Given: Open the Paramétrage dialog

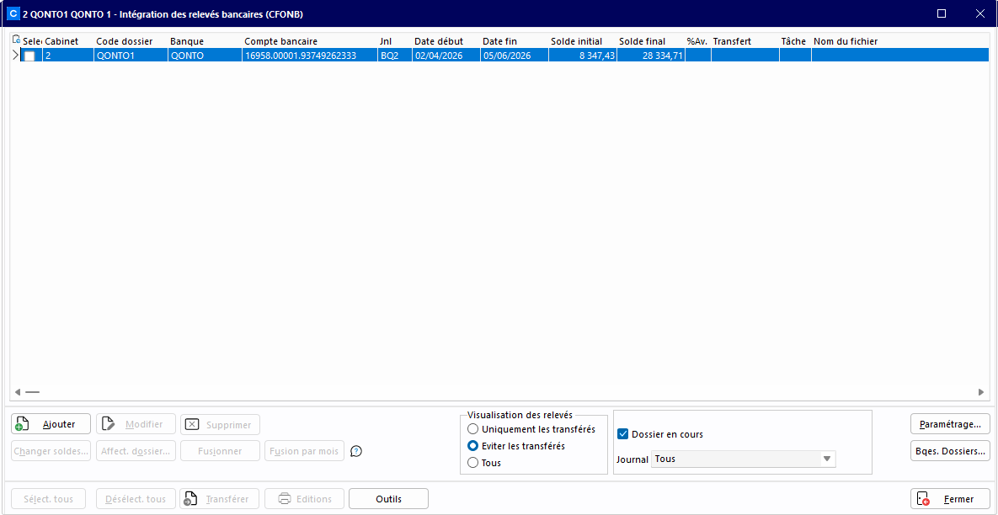Looking at the screenshot, I should (x=950, y=422).
